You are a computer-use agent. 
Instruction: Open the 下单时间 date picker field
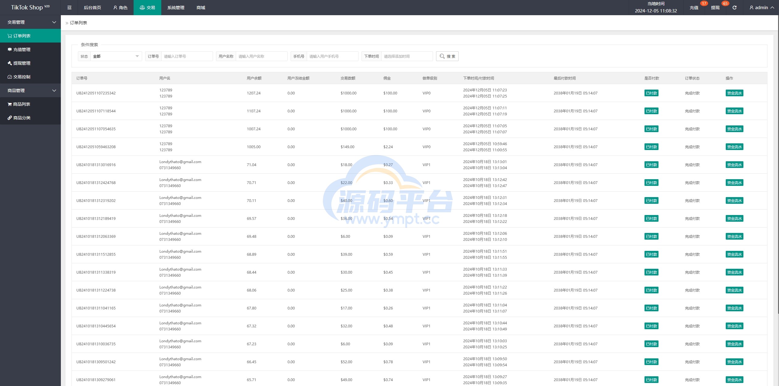click(x=407, y=56)
